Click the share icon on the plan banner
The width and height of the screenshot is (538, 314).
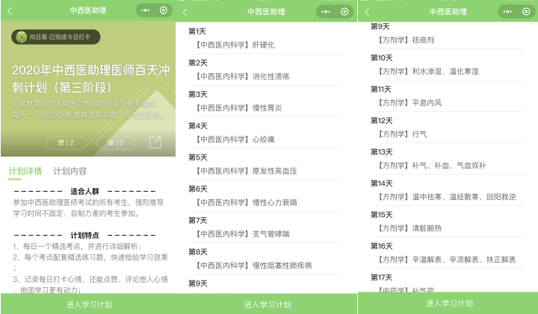(155, 142)
